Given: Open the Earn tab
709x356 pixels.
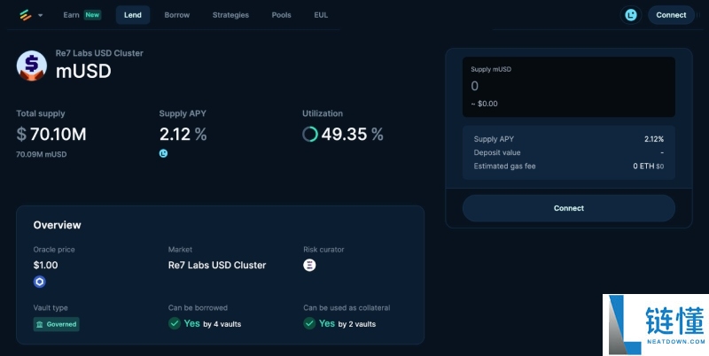Looking at the screenshot, I should click(x=71, y=15).
